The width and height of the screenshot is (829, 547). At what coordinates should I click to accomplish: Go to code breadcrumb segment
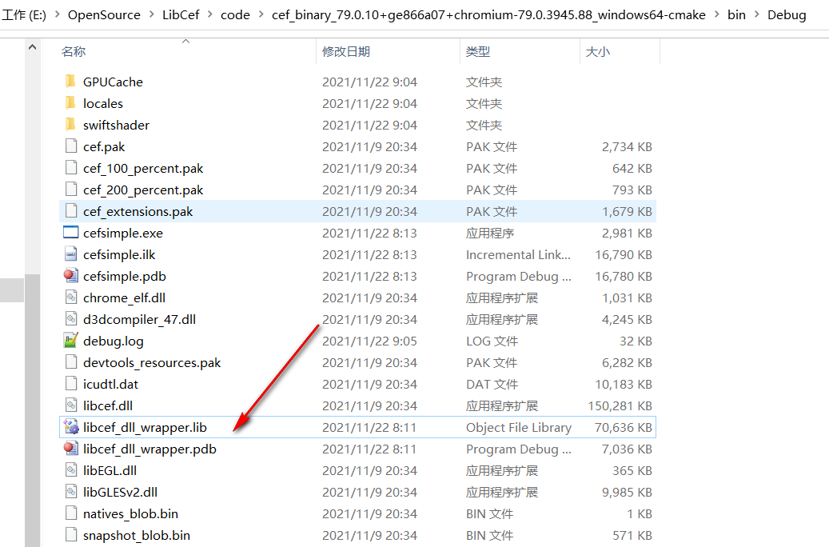point(235,15)
